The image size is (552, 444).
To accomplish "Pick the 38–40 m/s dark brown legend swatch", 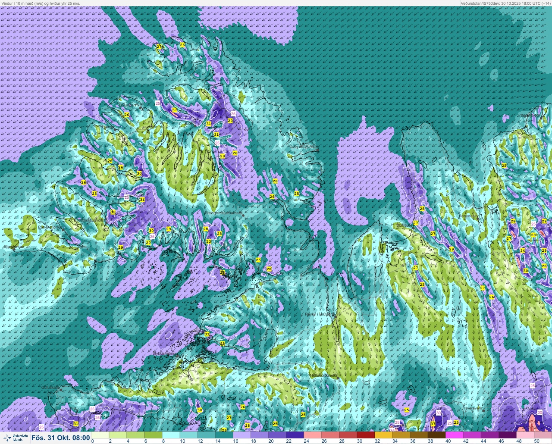I will [436, 435].
